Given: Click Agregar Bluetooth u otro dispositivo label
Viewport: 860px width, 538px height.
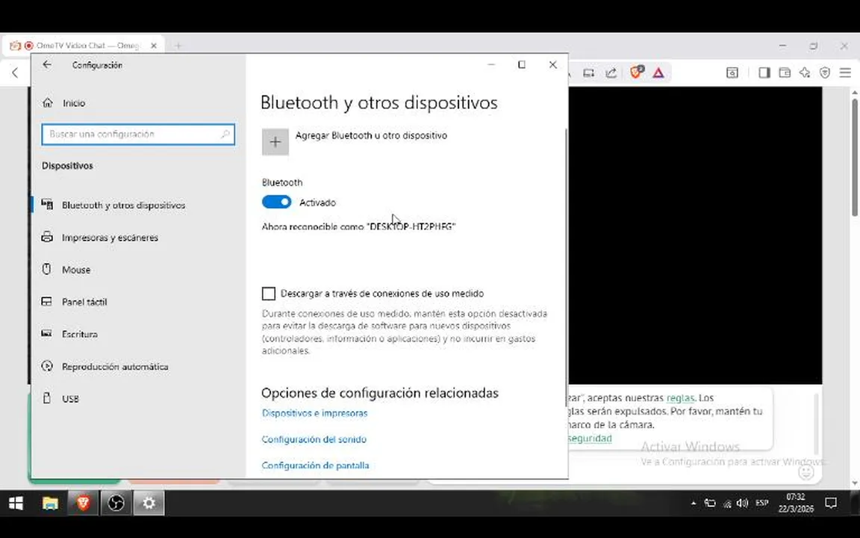Looking at the screenshot, I should (x=371, y=135).
